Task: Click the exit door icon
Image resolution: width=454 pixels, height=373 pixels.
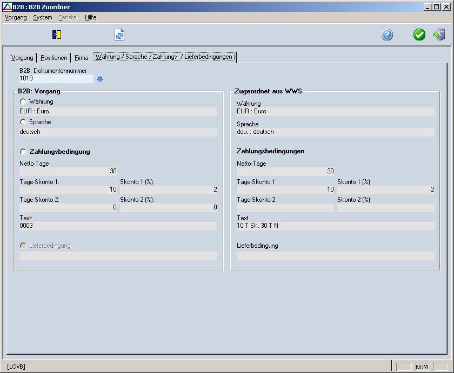Action: [x=439, y=35]
